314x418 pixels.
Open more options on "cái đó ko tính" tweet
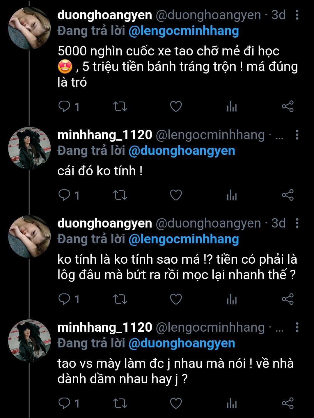coord(297,135)
